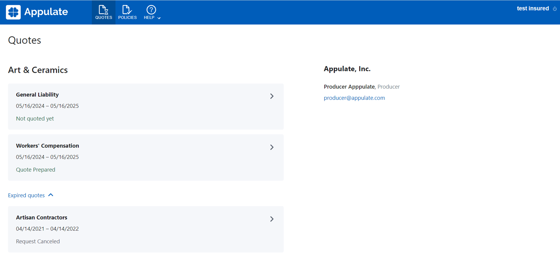Click the test insured user name
This screenshot has height=256, width=560.
[533, 8]
